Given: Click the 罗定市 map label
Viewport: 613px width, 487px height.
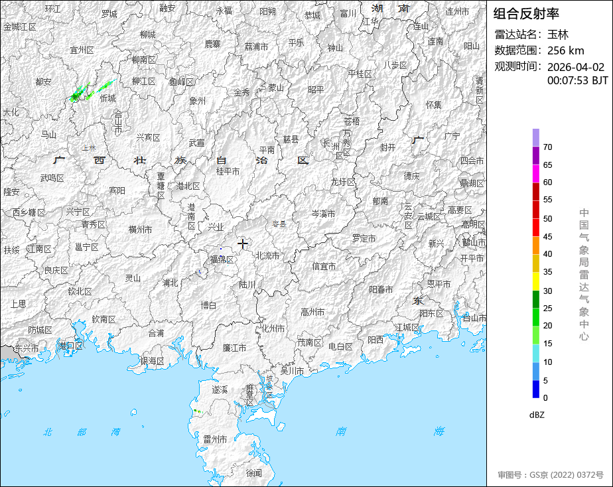Looking at the screenshot, I should 364,238.
